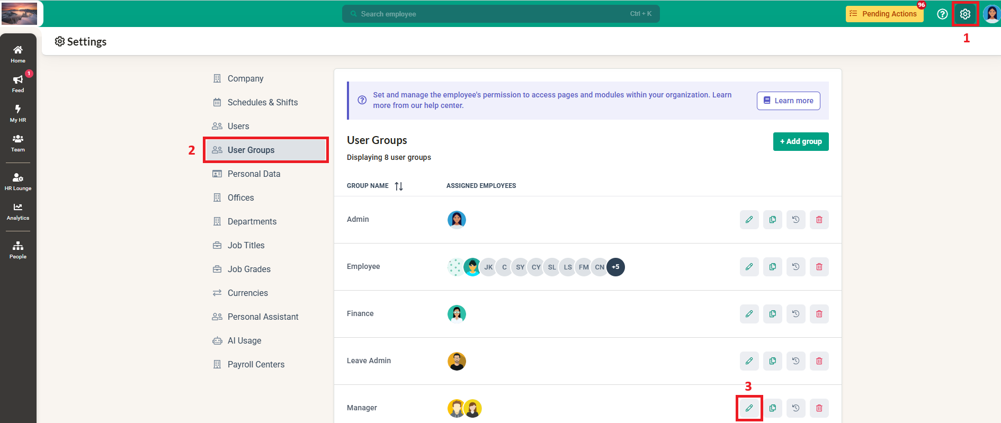Screen dimensions: 1001x423
Task: Duplicate the Employee user group
Action: (772, 267)
